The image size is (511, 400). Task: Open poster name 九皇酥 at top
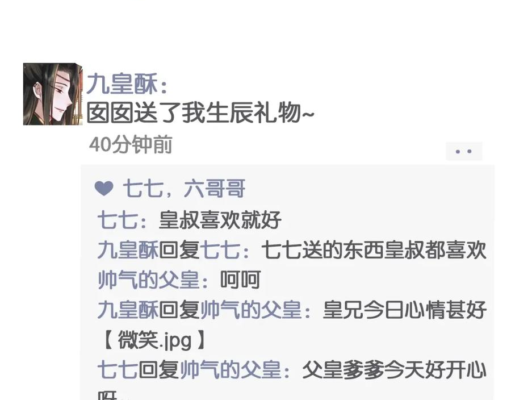[x=122, y=84]
